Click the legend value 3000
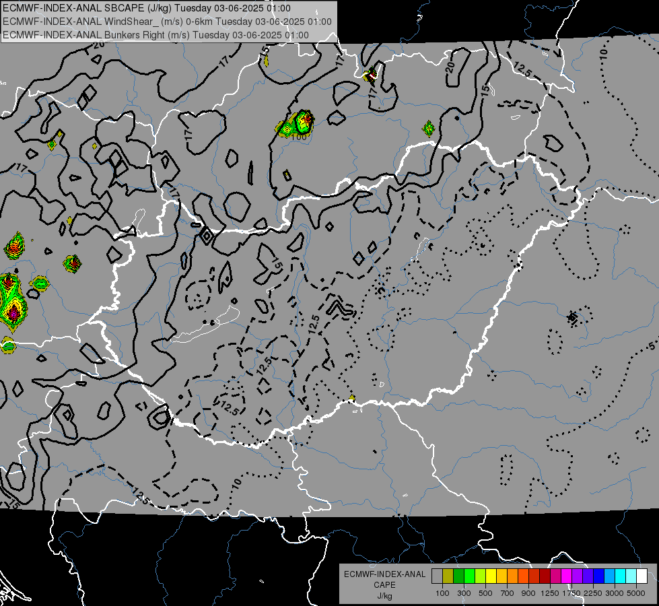The height and width of the screenshot is (606, 659). tap(614, 593)
